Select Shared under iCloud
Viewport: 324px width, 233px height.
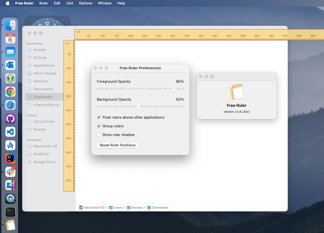tap(39, 129)
